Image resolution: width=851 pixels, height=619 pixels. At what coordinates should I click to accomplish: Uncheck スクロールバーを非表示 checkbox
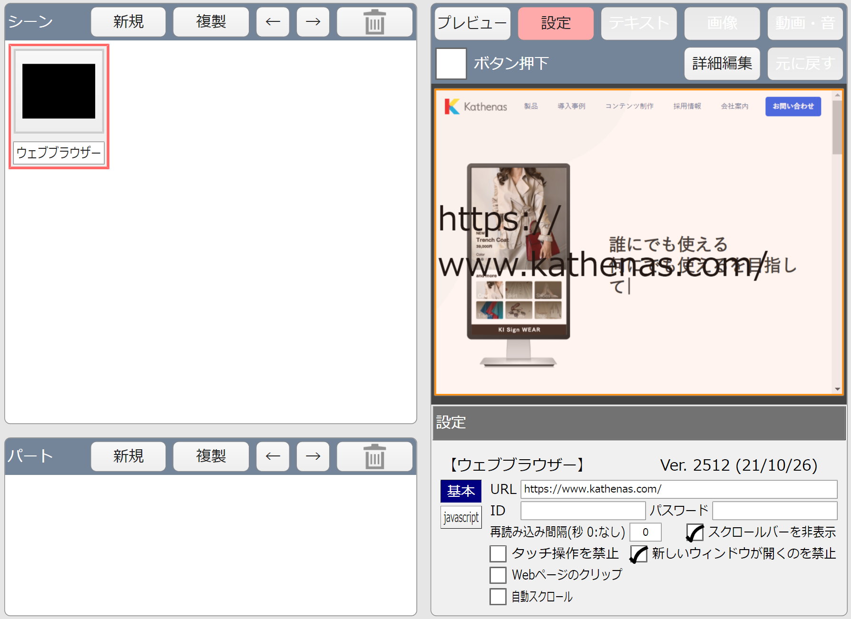pos(695,532)
